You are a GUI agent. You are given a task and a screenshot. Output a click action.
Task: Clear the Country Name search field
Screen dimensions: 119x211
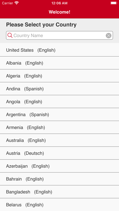pyautogui.click(x=108, y=35)
